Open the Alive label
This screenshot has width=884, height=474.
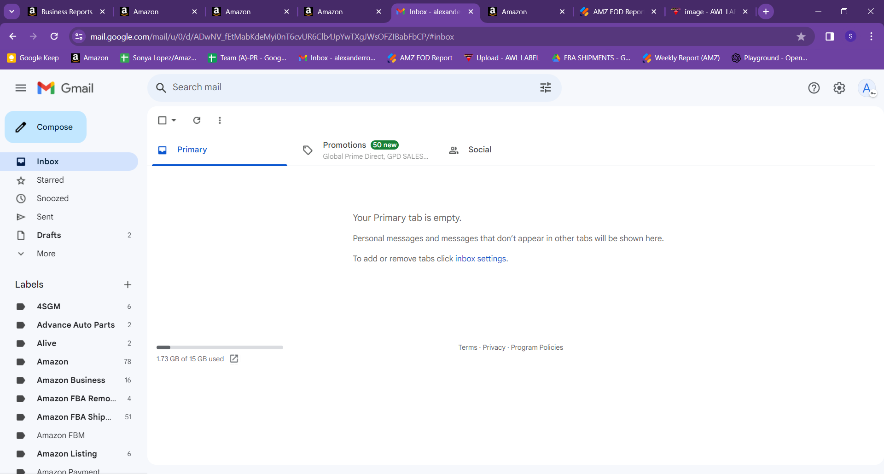tap(69, 343)
